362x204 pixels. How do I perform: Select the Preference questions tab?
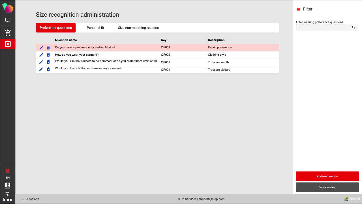coord(56,28)
